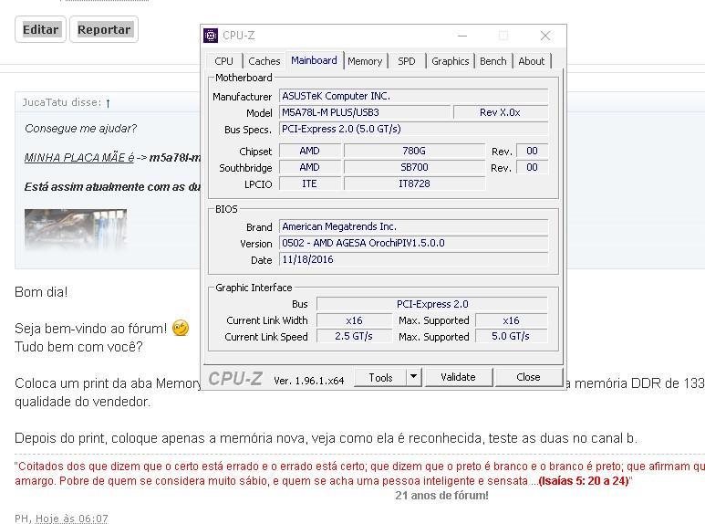The width and height of the screenshot is (705, 524).
Task: Click the CPU-Z app icon in title bar
Action: tap(211, 35)
